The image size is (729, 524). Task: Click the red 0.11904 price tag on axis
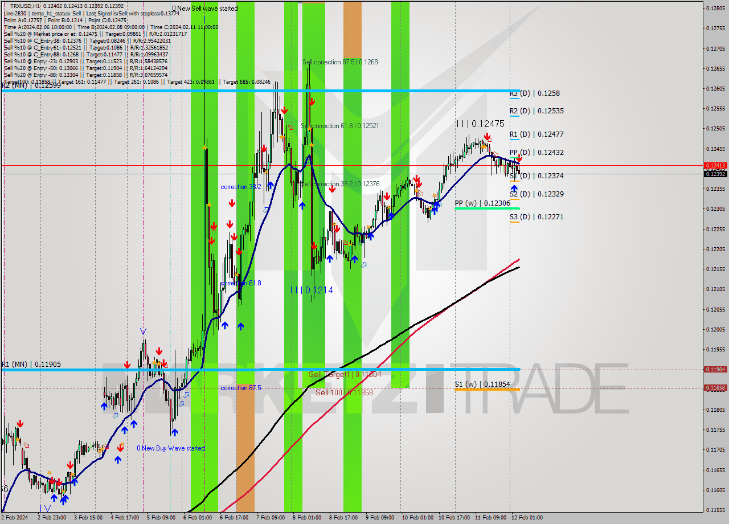[x=715, y=369]
